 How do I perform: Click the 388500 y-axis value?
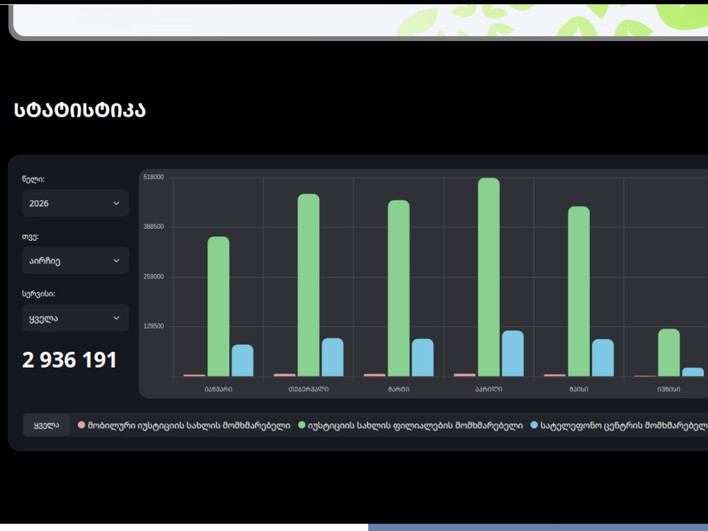[x=154, y=227]
